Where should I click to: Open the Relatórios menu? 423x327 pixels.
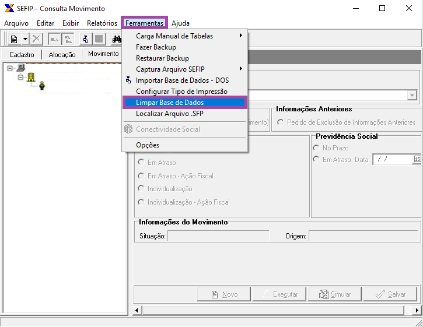[102, 23]
